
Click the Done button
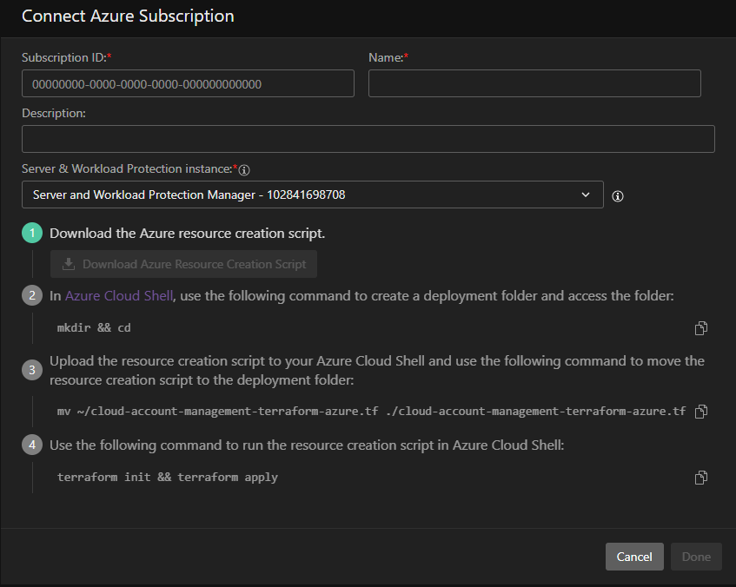point(696,557)
